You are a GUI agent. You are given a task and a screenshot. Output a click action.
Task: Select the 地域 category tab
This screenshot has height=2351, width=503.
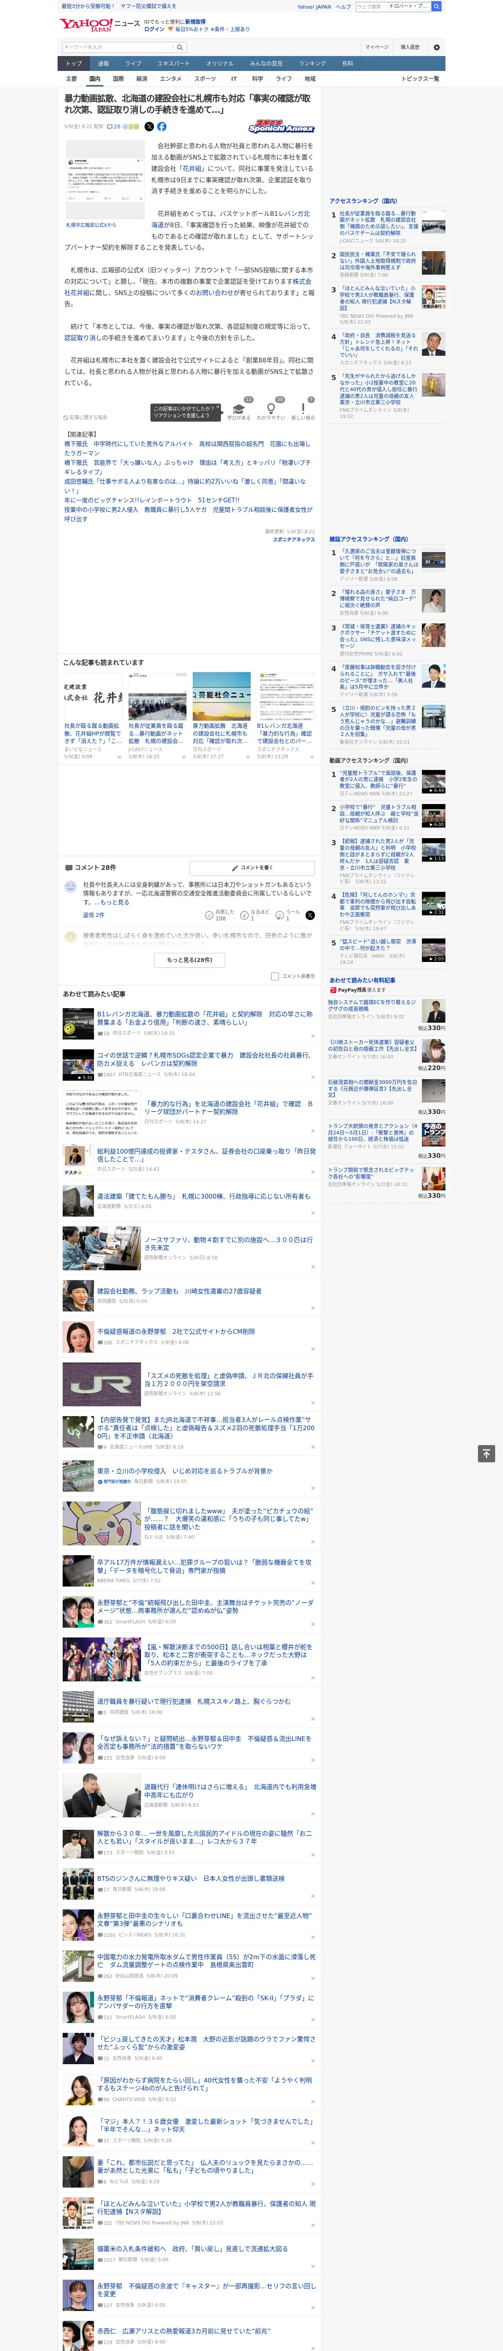pyautogui.click(x=310, y=78)
